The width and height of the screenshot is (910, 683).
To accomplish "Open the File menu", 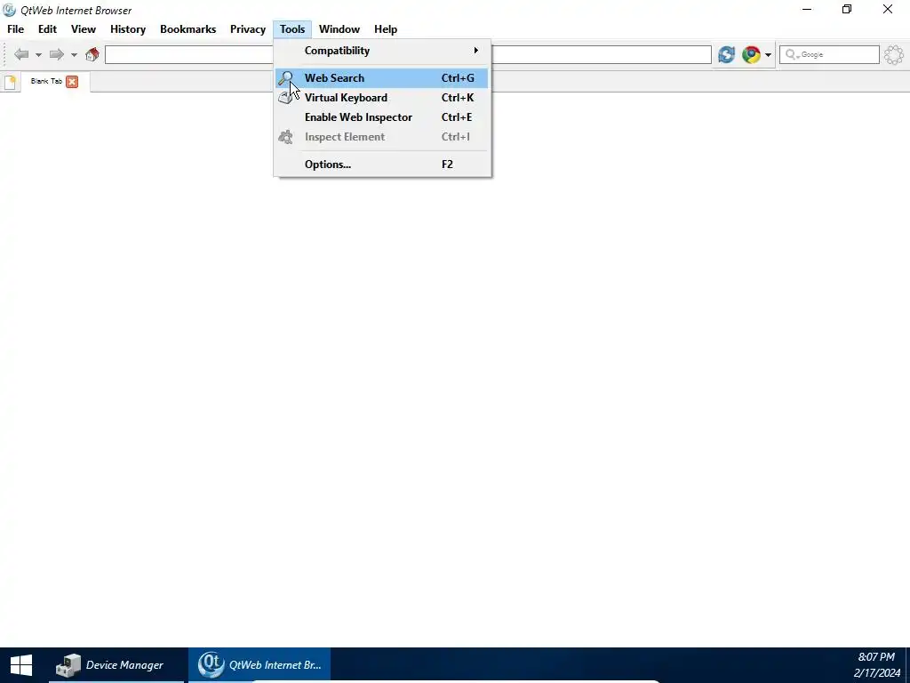I will 16,29.
